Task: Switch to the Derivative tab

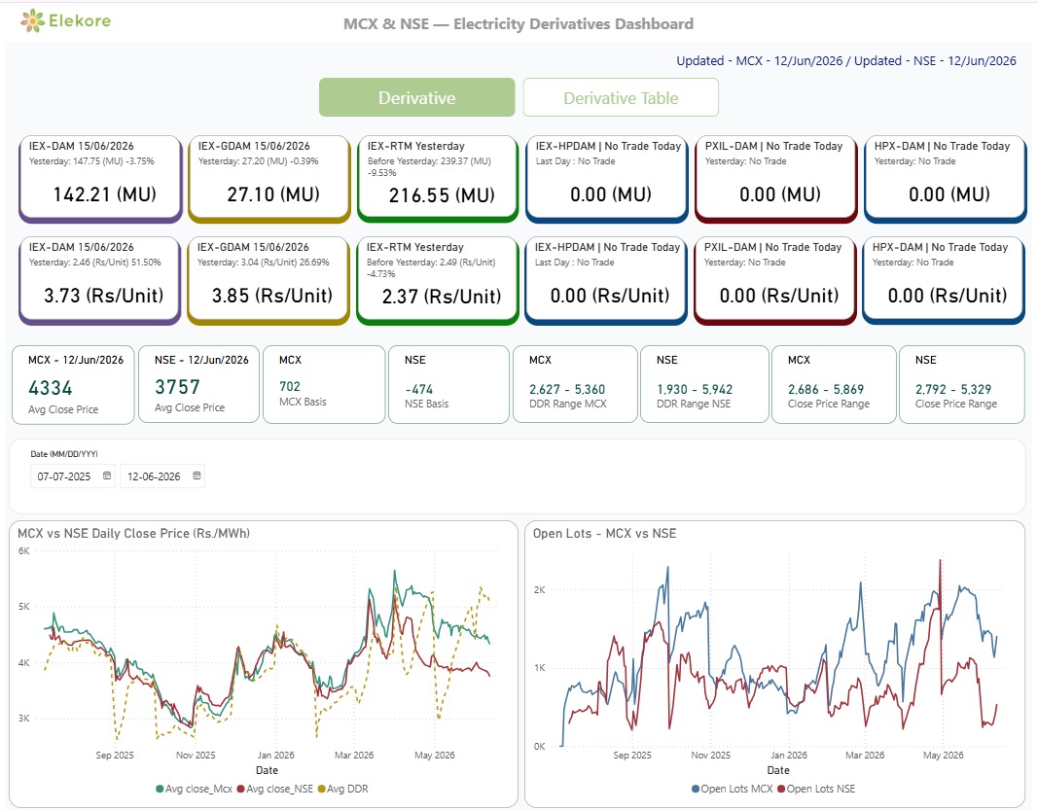Action: click(417, 97)
